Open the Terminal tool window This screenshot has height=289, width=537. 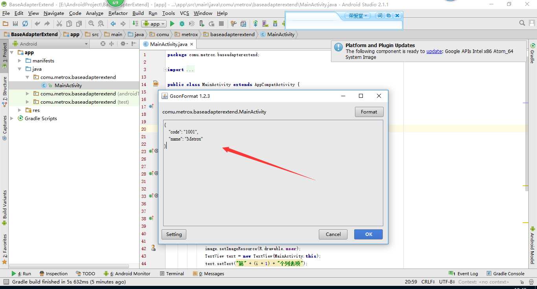tap(172, 274)
